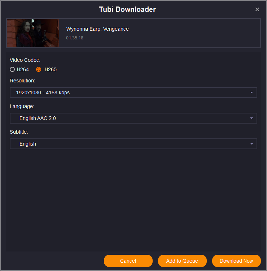Screen dimensions: 267x271
Task: Click the Video Codec label
Action: 25,60
